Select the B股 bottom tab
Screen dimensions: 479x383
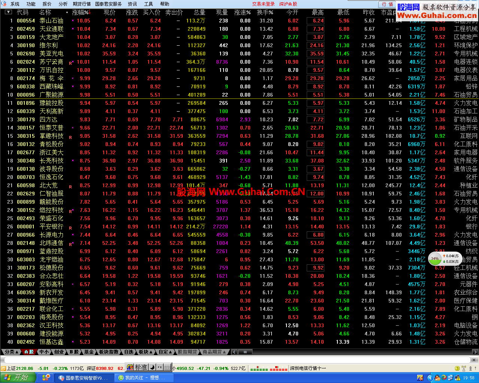[74, 352]
